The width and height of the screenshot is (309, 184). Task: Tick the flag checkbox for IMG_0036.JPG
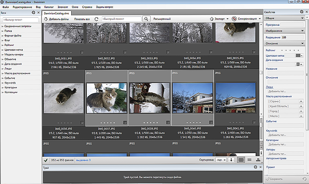coord(82,122)
